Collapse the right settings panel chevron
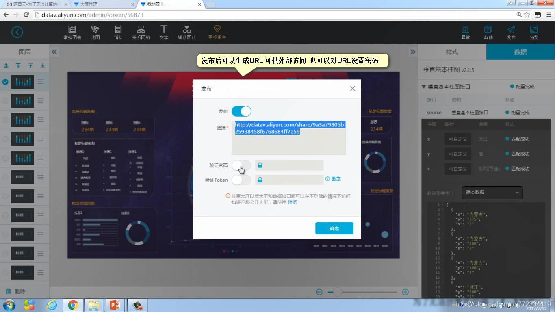 point(413,52)
